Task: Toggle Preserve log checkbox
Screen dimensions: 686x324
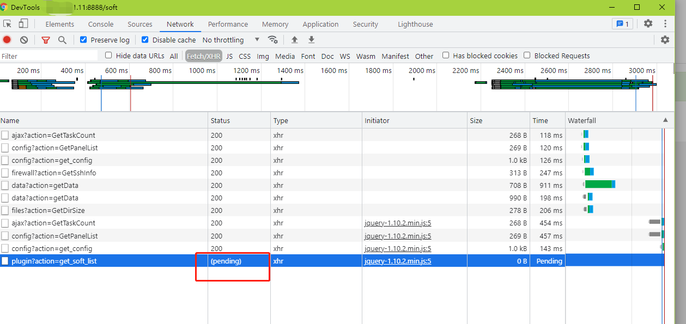Action: (x=83, y=40)
